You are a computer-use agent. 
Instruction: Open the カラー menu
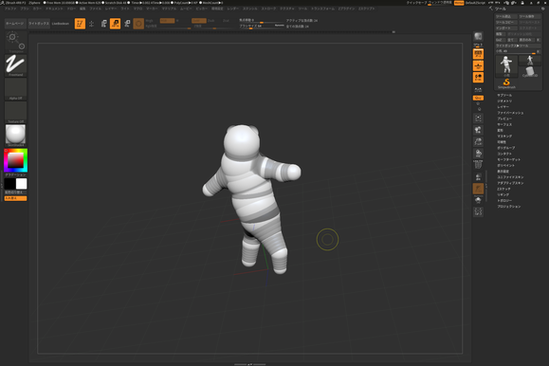[37, 9]
